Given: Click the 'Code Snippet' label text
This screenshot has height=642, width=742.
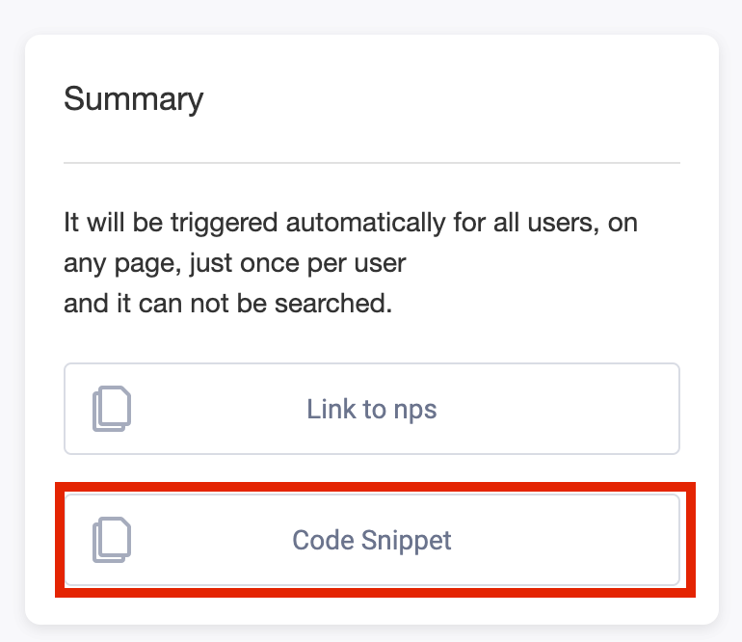Looking at the screenshot, I should click(x=372, y=540).
